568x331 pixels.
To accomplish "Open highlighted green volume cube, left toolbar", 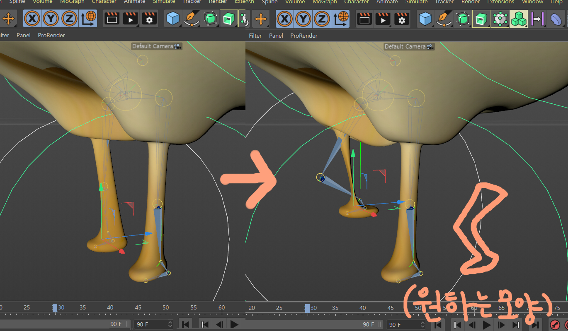I will click(228, 19).
